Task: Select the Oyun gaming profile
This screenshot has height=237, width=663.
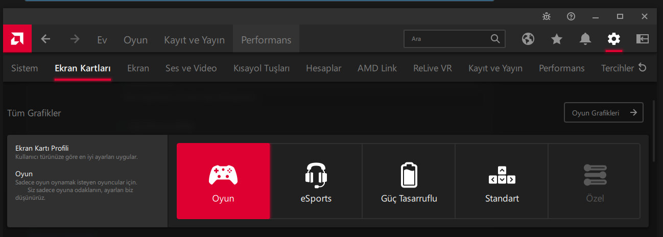Action: [x=223, y=181]
